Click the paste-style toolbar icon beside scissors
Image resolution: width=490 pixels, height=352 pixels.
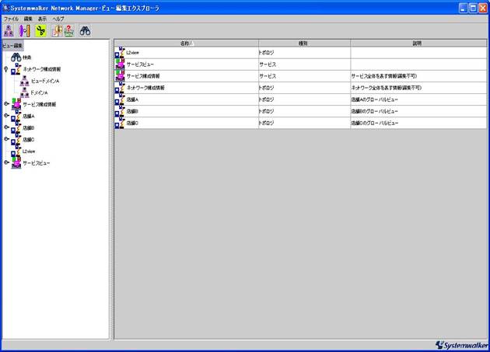tap(57, 31)
